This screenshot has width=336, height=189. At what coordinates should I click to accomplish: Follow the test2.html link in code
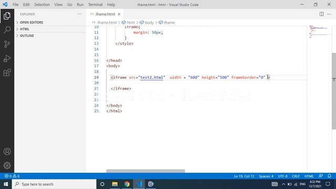click(x=152, y=77)
